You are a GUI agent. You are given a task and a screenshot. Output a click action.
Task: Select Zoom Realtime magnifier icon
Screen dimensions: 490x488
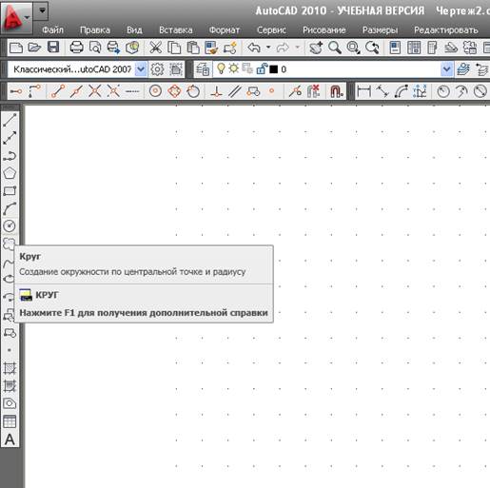click(334, 48)
